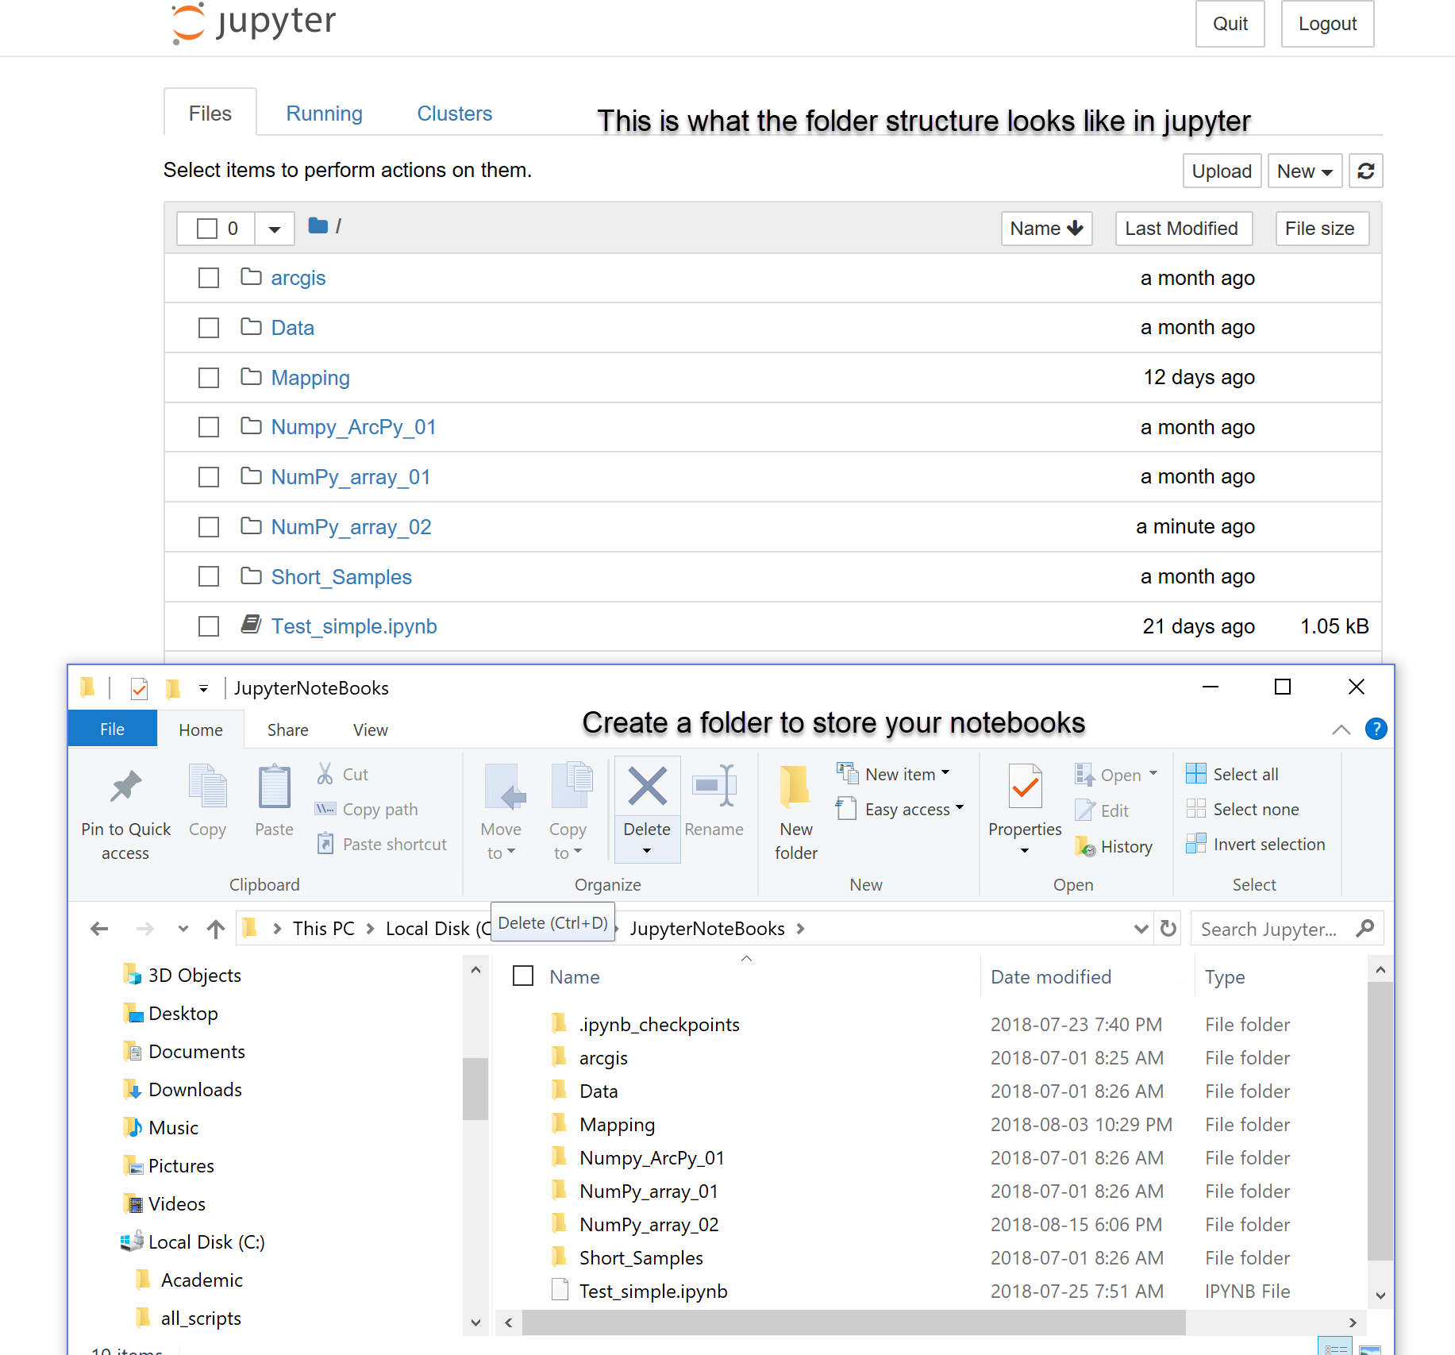Open the Explorer File menu
Viewport: 1455px width, 1355px height.
[112, 729]
